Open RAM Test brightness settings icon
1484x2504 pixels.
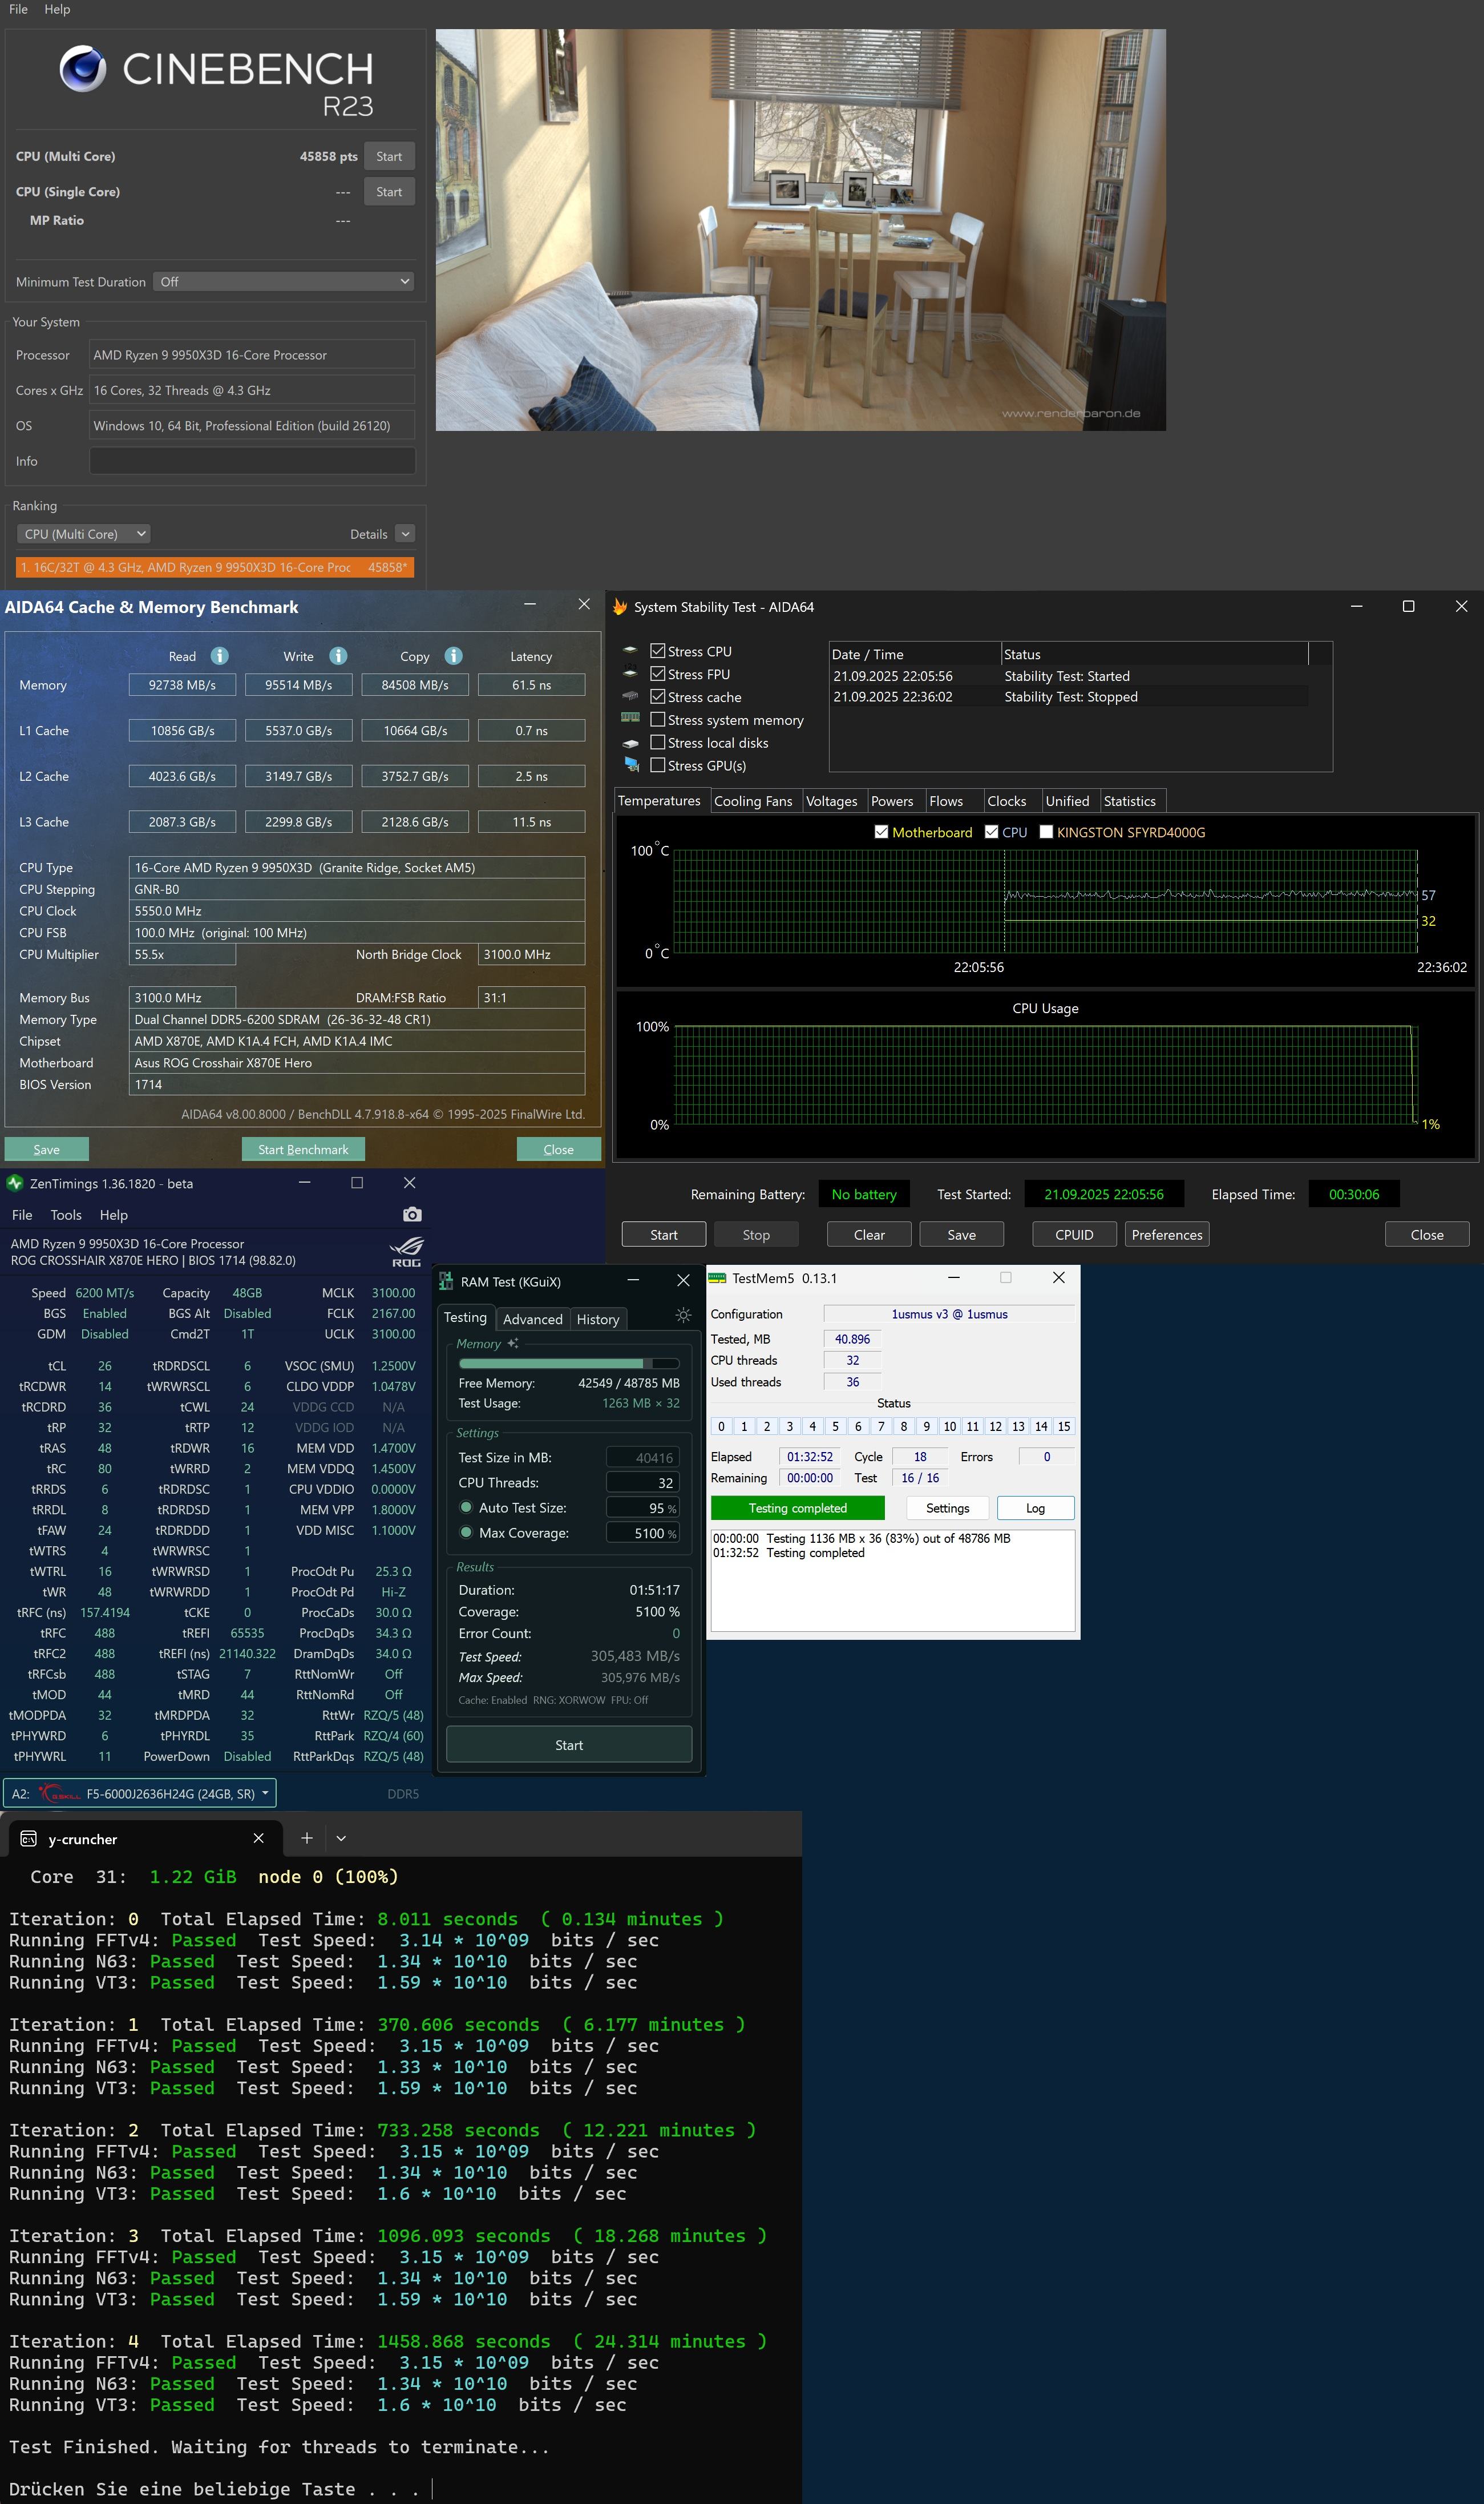tap(683, 1316)
